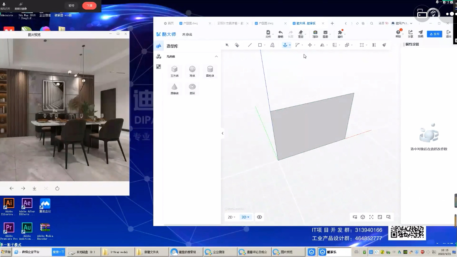Toggle the eye visibility button

[x=260, y=217]
